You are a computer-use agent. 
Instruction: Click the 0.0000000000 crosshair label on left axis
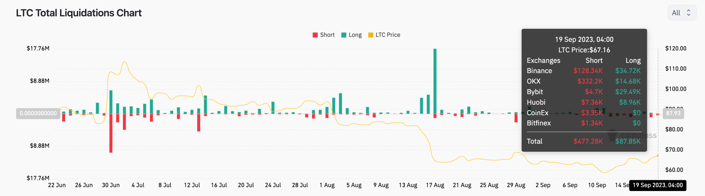(x=38, y=113)
